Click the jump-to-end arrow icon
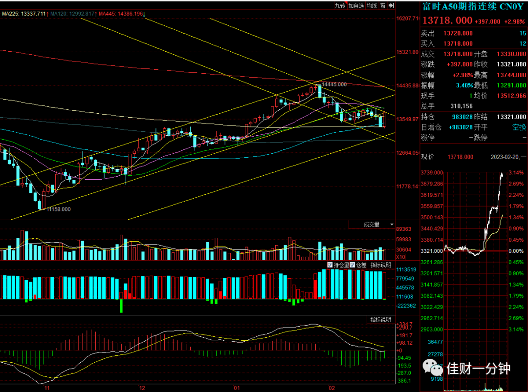 391,6
